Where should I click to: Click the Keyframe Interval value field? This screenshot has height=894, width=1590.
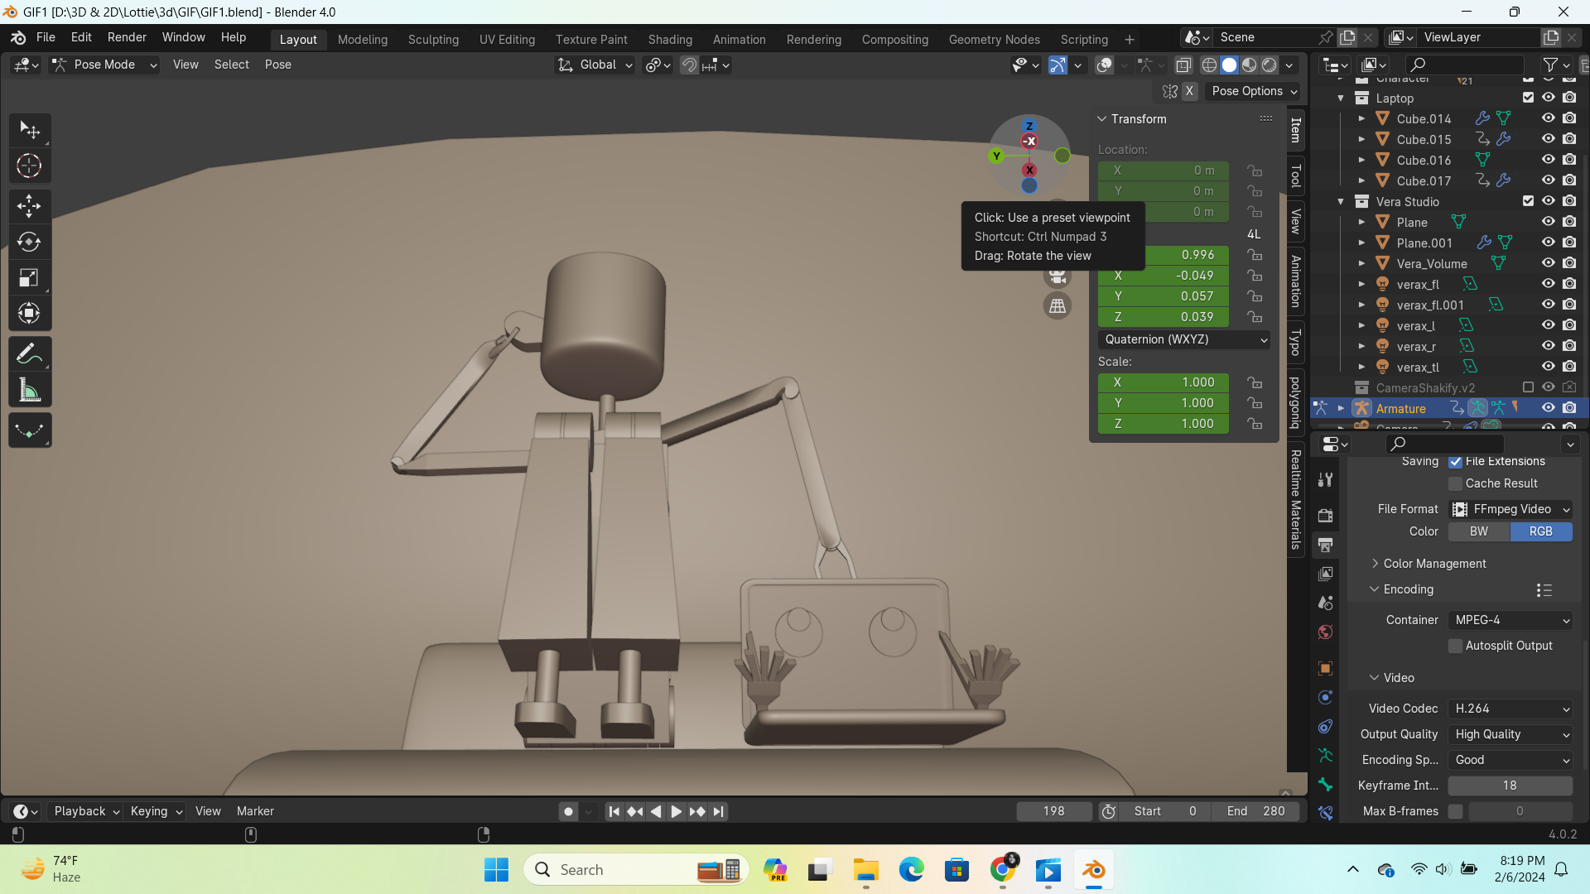click(1510, 786)
